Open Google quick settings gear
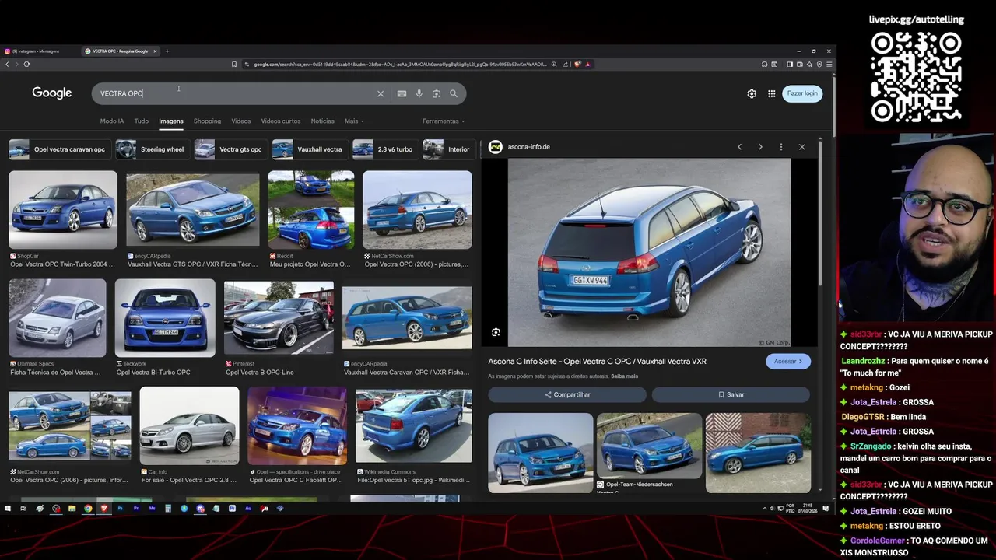The height and width of the screenshot is (560, 996). [752, 93]
